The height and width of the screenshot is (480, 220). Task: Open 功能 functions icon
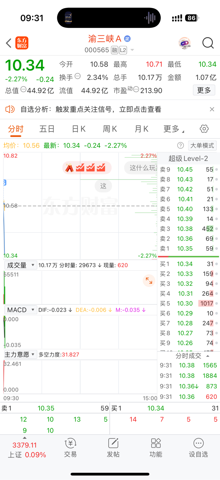(x=156, y=448)
